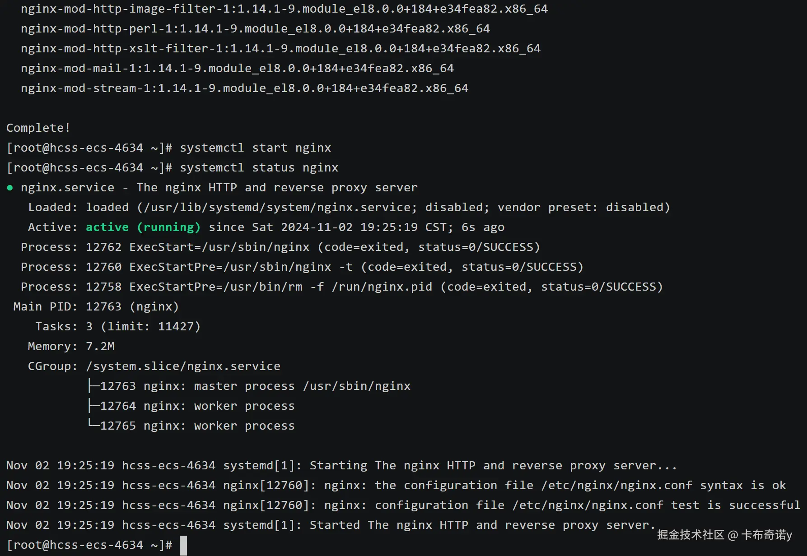Image resolution: width=807 pixels, height=556 pixels.
Task: Click the nginx-mod-http-perl package line
Action: [x=255, y=28]
